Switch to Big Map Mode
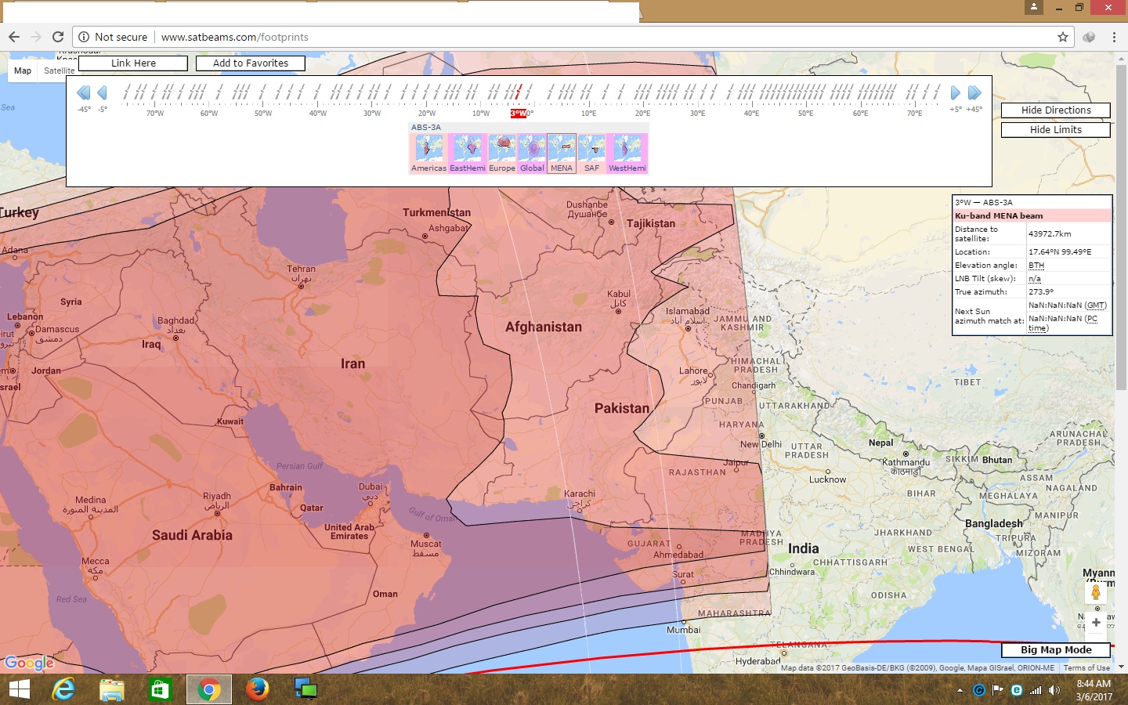 point(1056,650)
